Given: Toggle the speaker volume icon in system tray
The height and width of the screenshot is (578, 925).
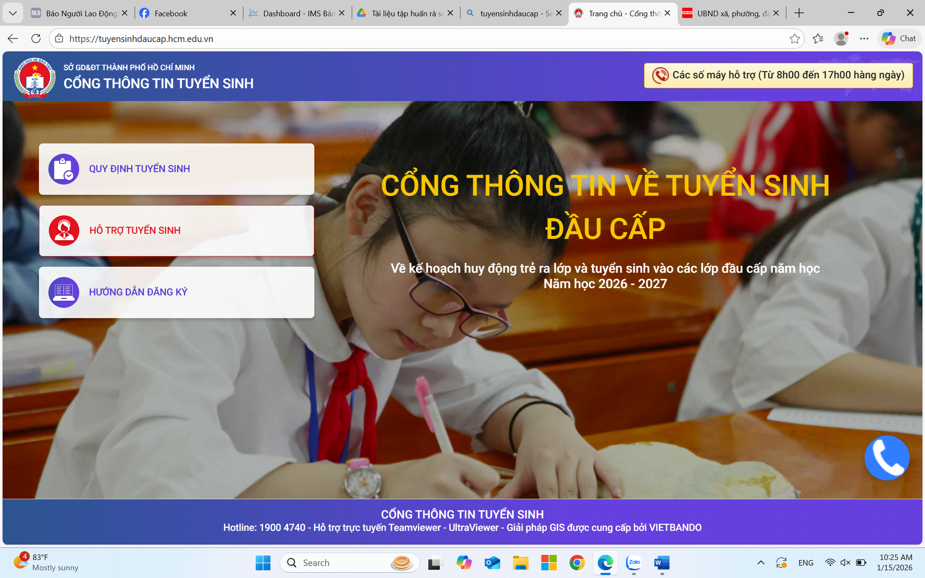Looking at the screenshot, I should pyautogui.click(x=846, y=563).
